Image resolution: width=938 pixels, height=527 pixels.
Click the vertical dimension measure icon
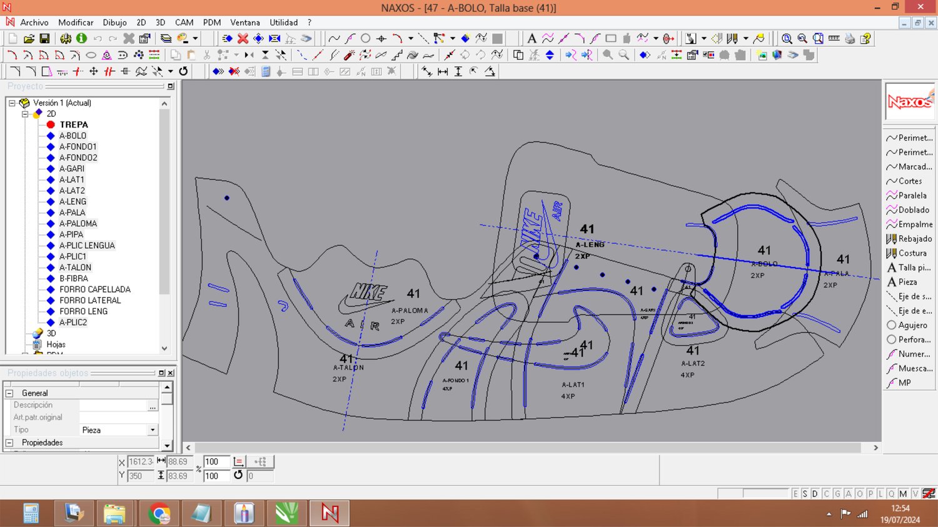coord(458,71)
